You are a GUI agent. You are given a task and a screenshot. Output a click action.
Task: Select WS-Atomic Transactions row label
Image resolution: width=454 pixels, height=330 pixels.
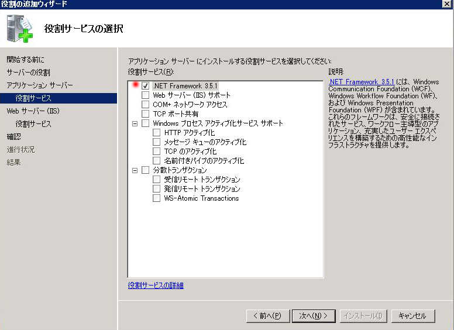(x=201, y=198)
